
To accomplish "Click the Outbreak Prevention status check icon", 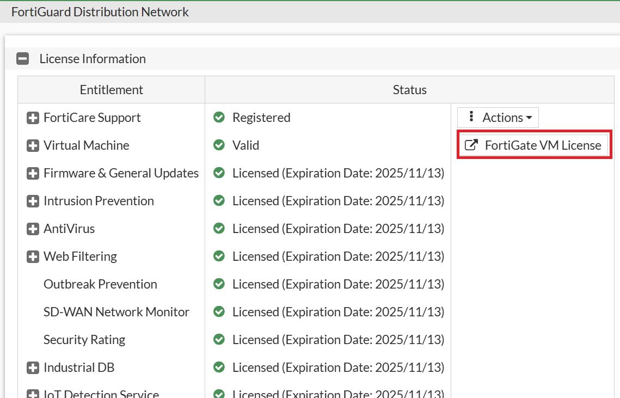I will click(x=219, y=284).
